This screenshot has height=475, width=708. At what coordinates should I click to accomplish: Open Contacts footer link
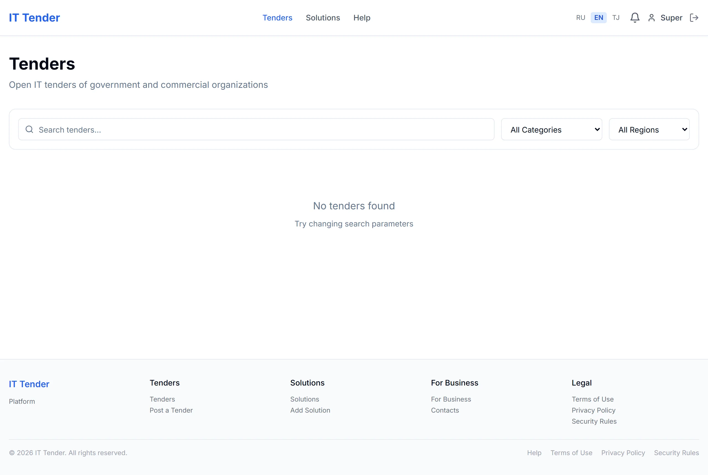[x=445, y=410]
